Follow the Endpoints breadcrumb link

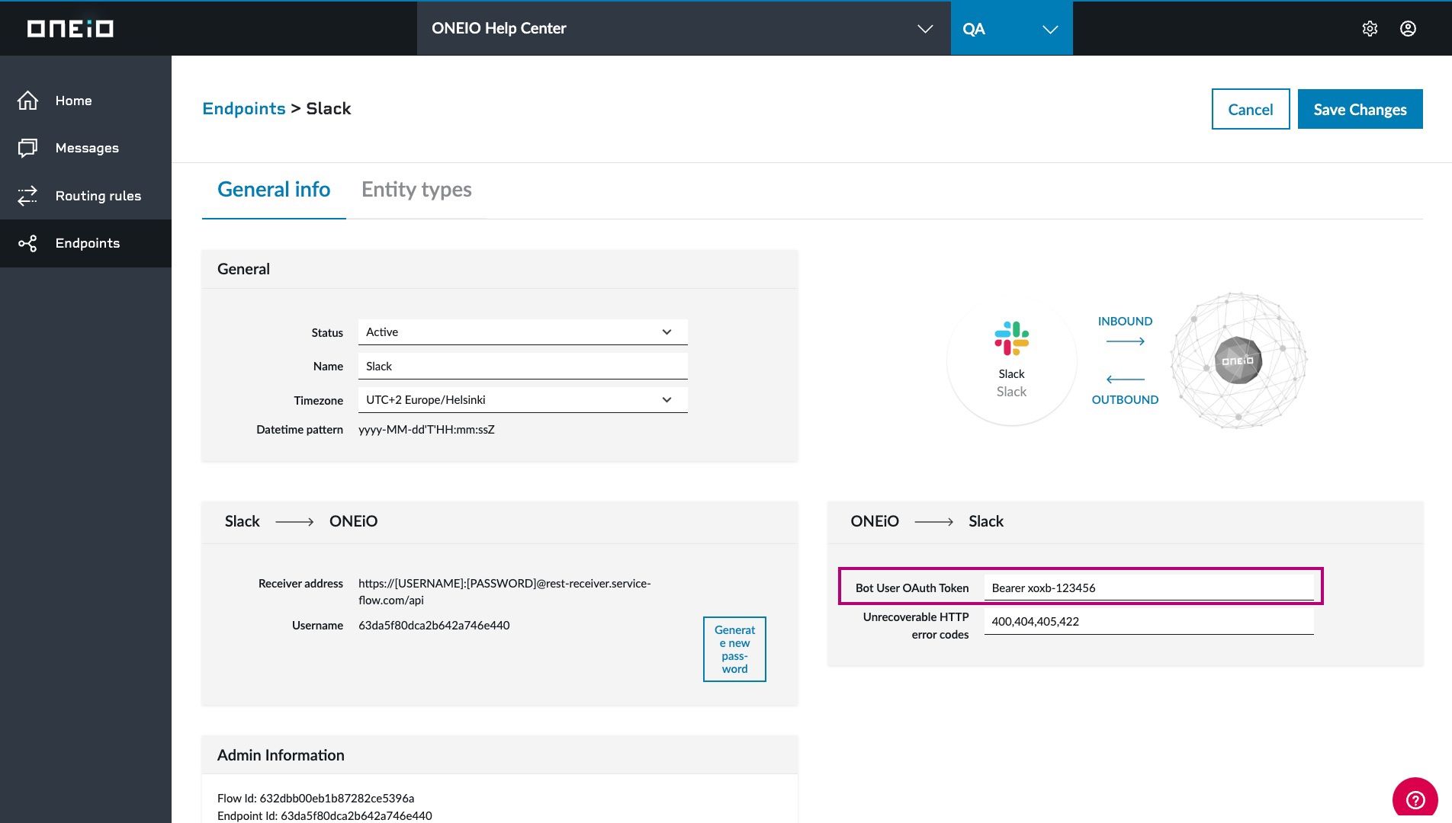[x=244, y=108]
